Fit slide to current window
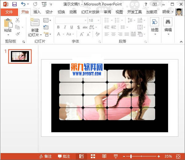 (x=178, y=156)
